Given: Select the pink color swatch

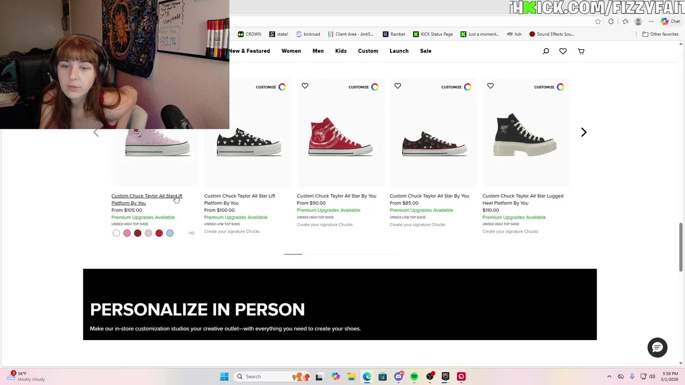Looking at the screenshot, I should tap(127, 233).
